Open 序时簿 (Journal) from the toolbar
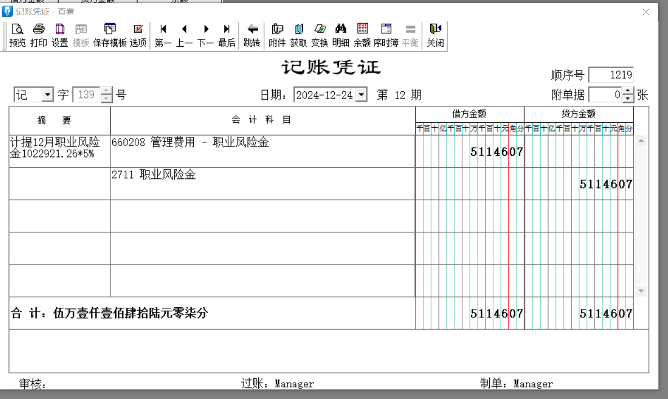Image resolution: width=668 pixels, height=399 pixels. (x=386, y=35)
